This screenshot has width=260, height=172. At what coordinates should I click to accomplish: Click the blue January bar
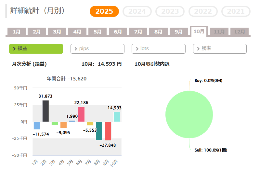[37, 126]
